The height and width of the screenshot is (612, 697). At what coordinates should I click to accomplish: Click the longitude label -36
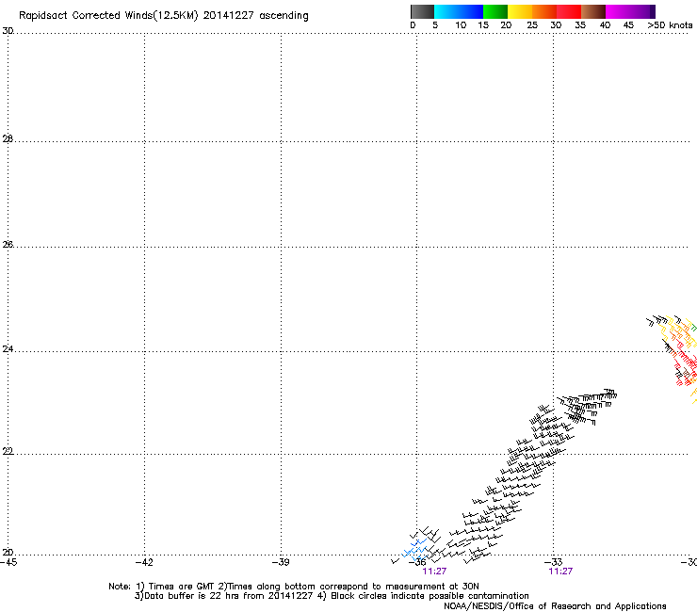(417, 562)
